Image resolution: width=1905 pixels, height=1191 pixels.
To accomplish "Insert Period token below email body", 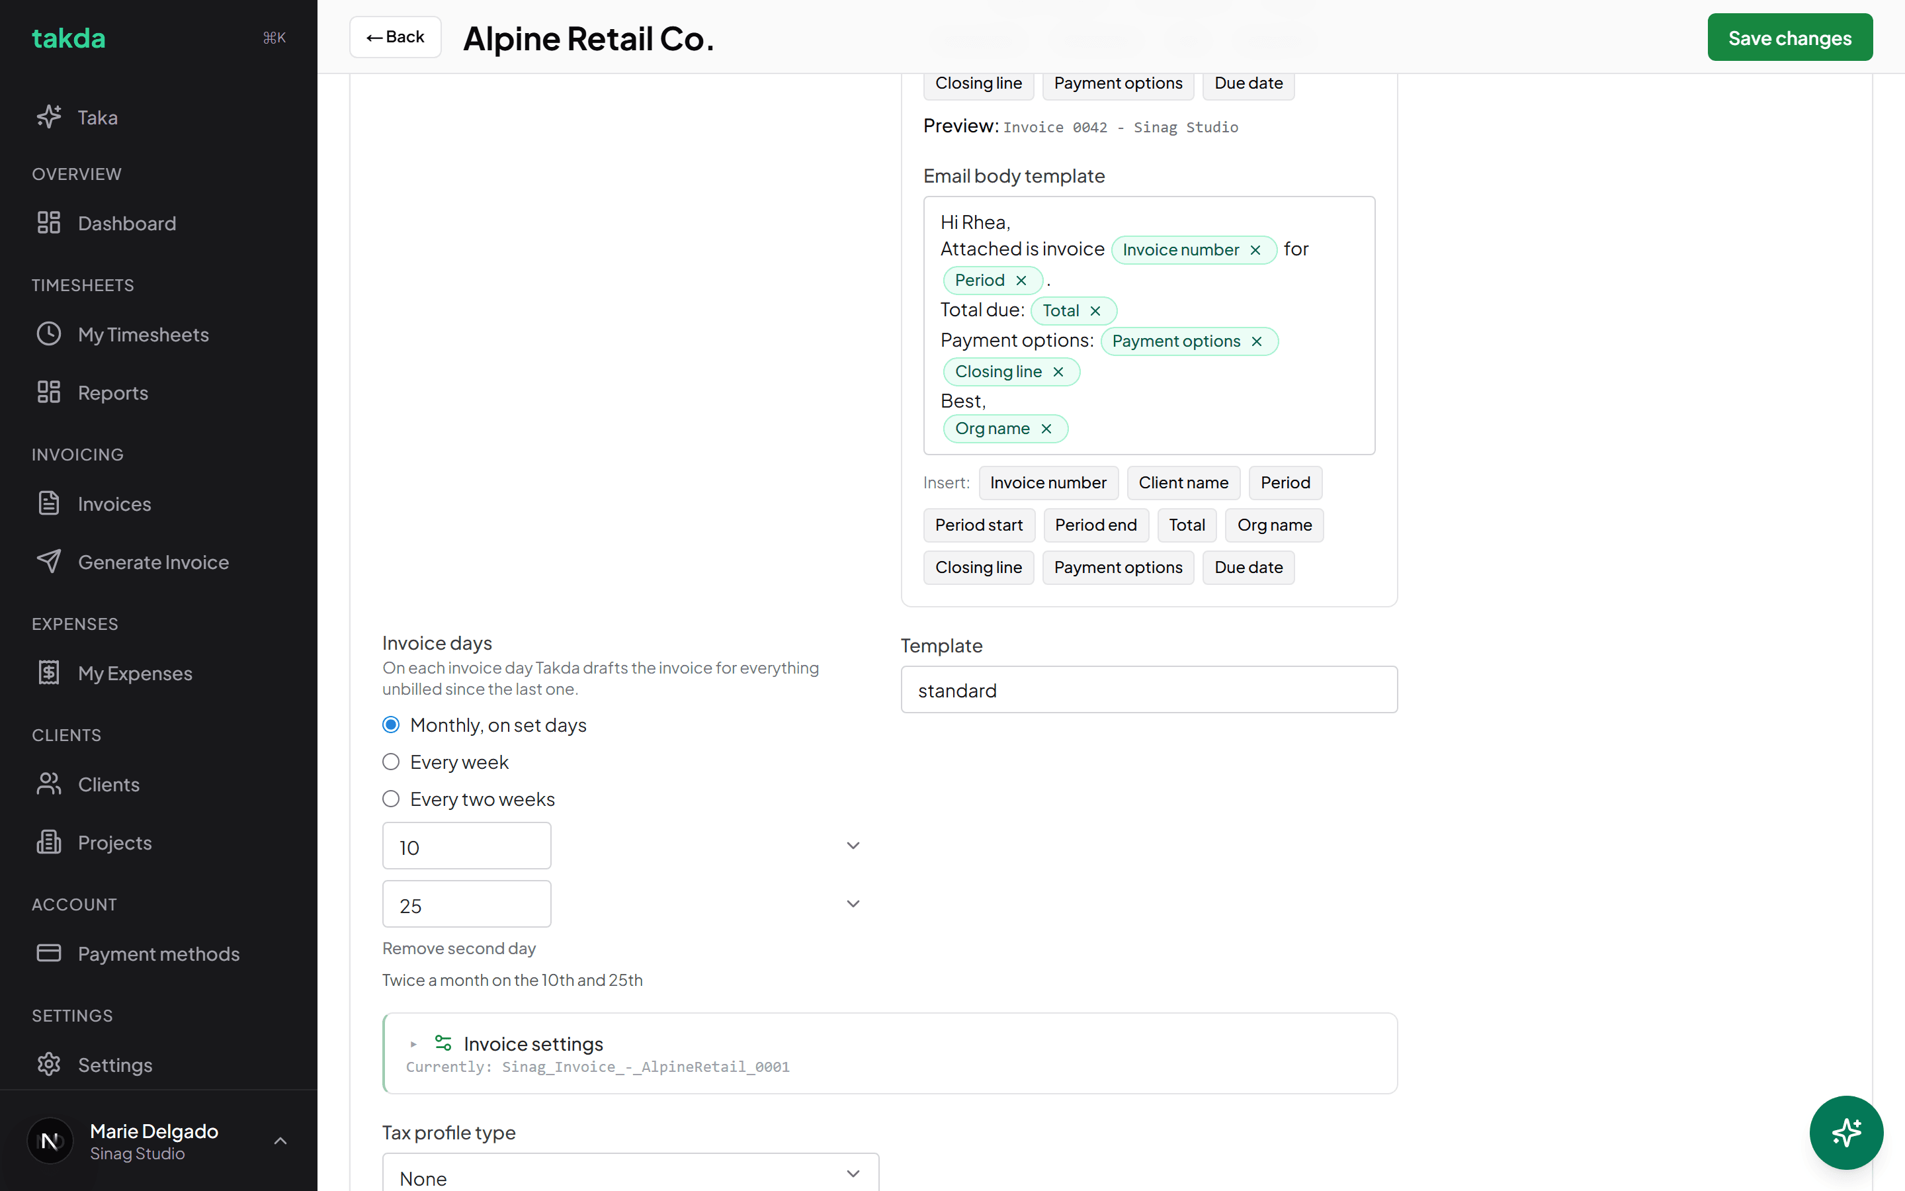I will [x=1285, y=483].
